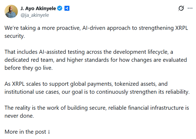Click the down arrow after 'More in the post'
196x139 pixels.
pos(49,132)
